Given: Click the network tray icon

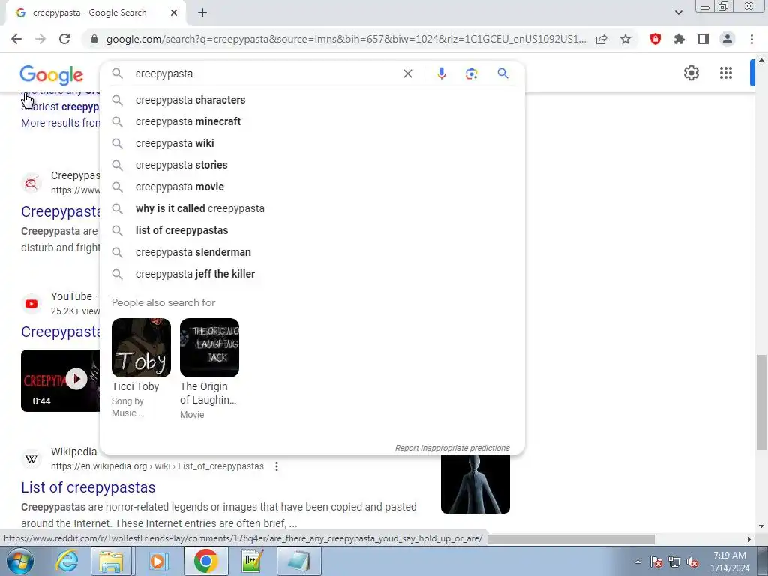Looking at the screenshot, I should (674, 562).
